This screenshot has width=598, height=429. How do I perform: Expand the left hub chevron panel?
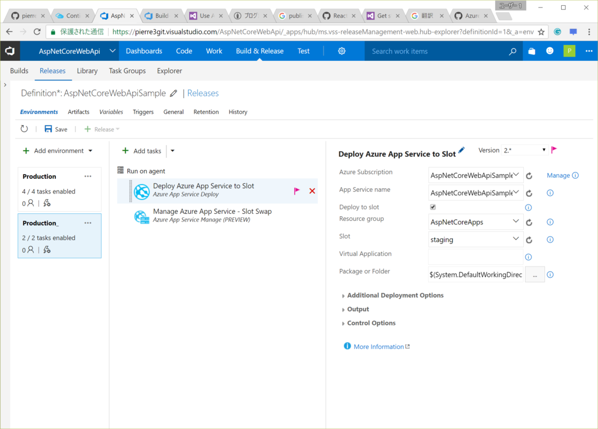click(x=5, y=85)
